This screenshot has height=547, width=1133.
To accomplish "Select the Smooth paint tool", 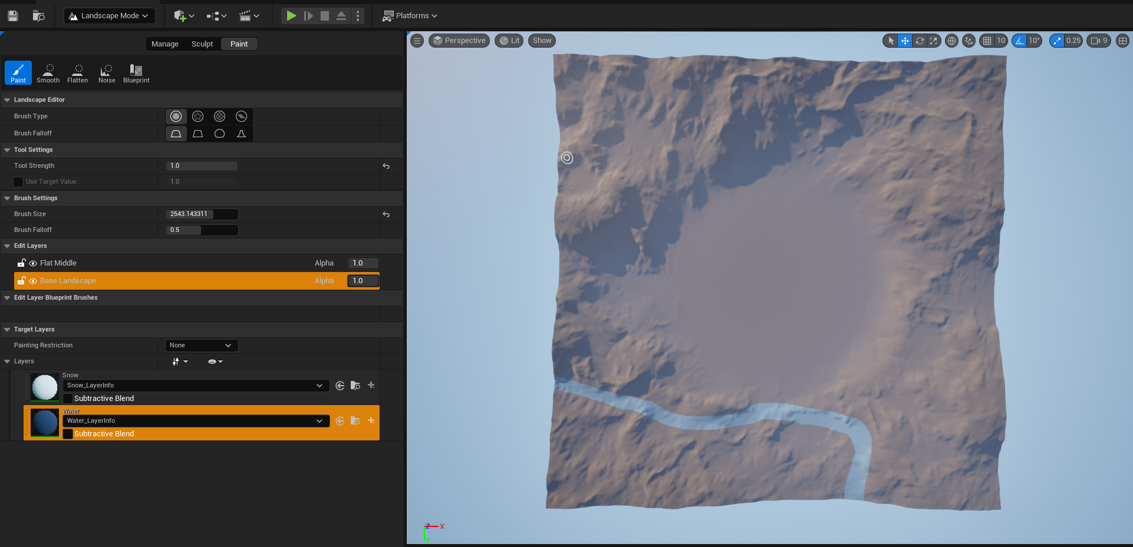I will tap(48, 73).
